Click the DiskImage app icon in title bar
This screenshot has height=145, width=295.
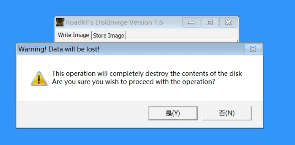(x=60, y=22)
